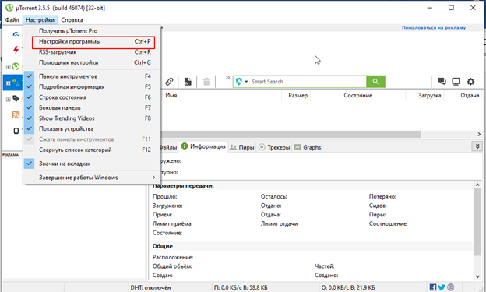The width and height of the screenshot is (486, 292).
Task: Click the devices phone sidebar icon
Action: [x=16, y=131]
